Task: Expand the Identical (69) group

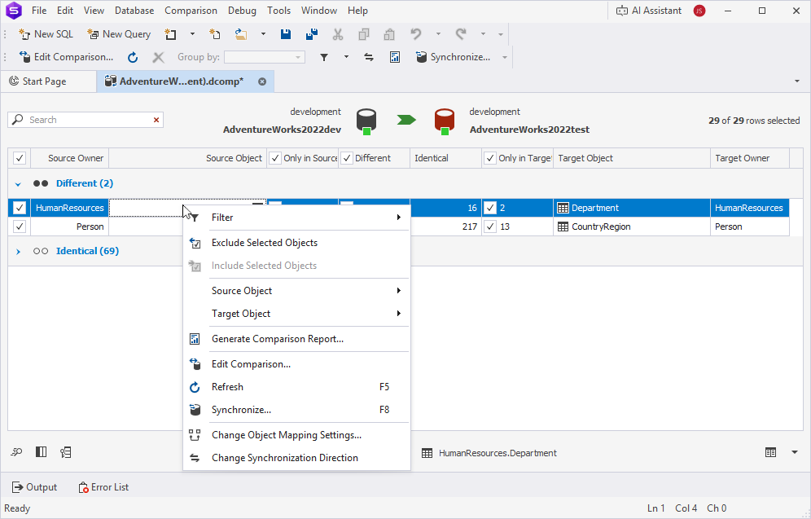Action: click(x=18, y=252)
